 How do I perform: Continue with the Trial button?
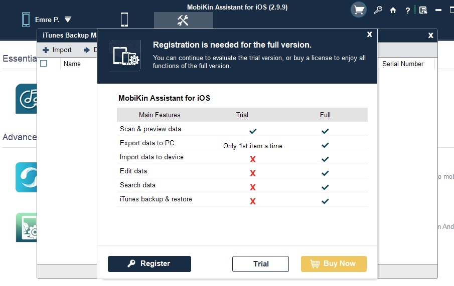tap(260, 264)
